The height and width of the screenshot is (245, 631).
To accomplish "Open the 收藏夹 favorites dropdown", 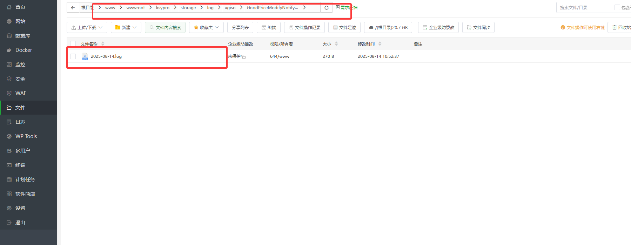I will 206,27.
